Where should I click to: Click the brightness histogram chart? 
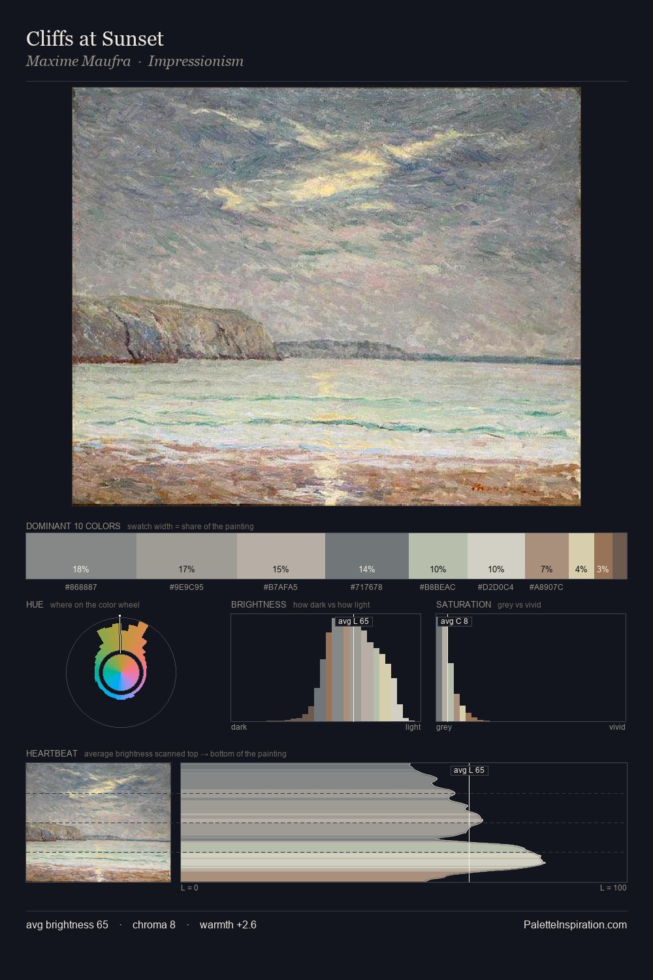tap(326, 668)
